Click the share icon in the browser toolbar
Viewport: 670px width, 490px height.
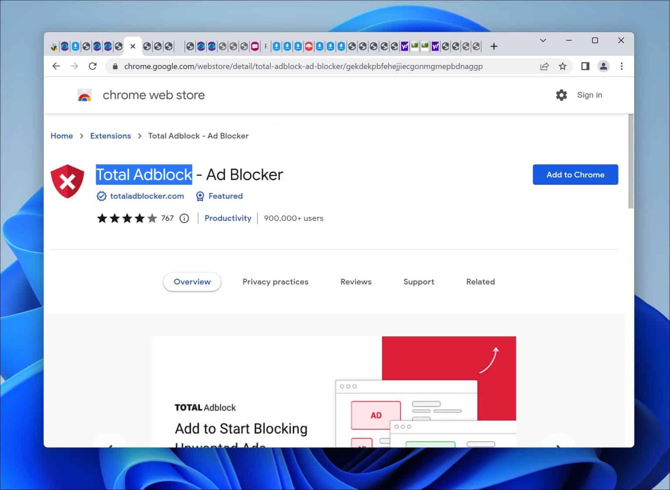[x=544, y=66]
